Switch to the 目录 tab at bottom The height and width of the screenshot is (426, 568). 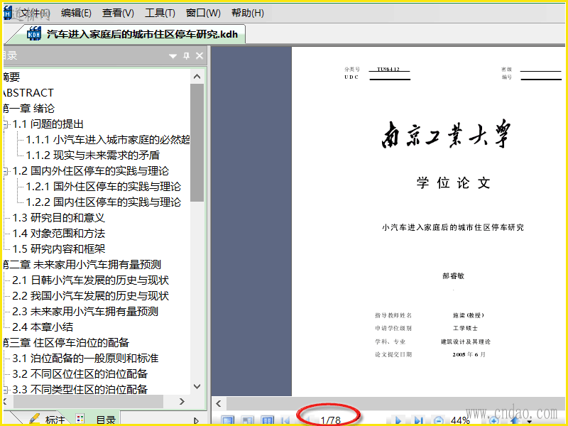pos(106,420)
